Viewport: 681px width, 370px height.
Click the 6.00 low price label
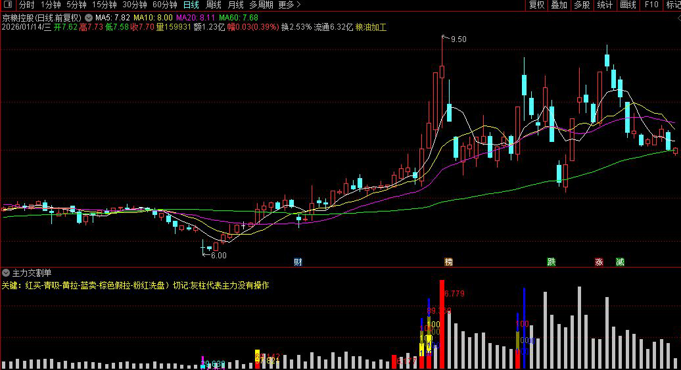218,256
